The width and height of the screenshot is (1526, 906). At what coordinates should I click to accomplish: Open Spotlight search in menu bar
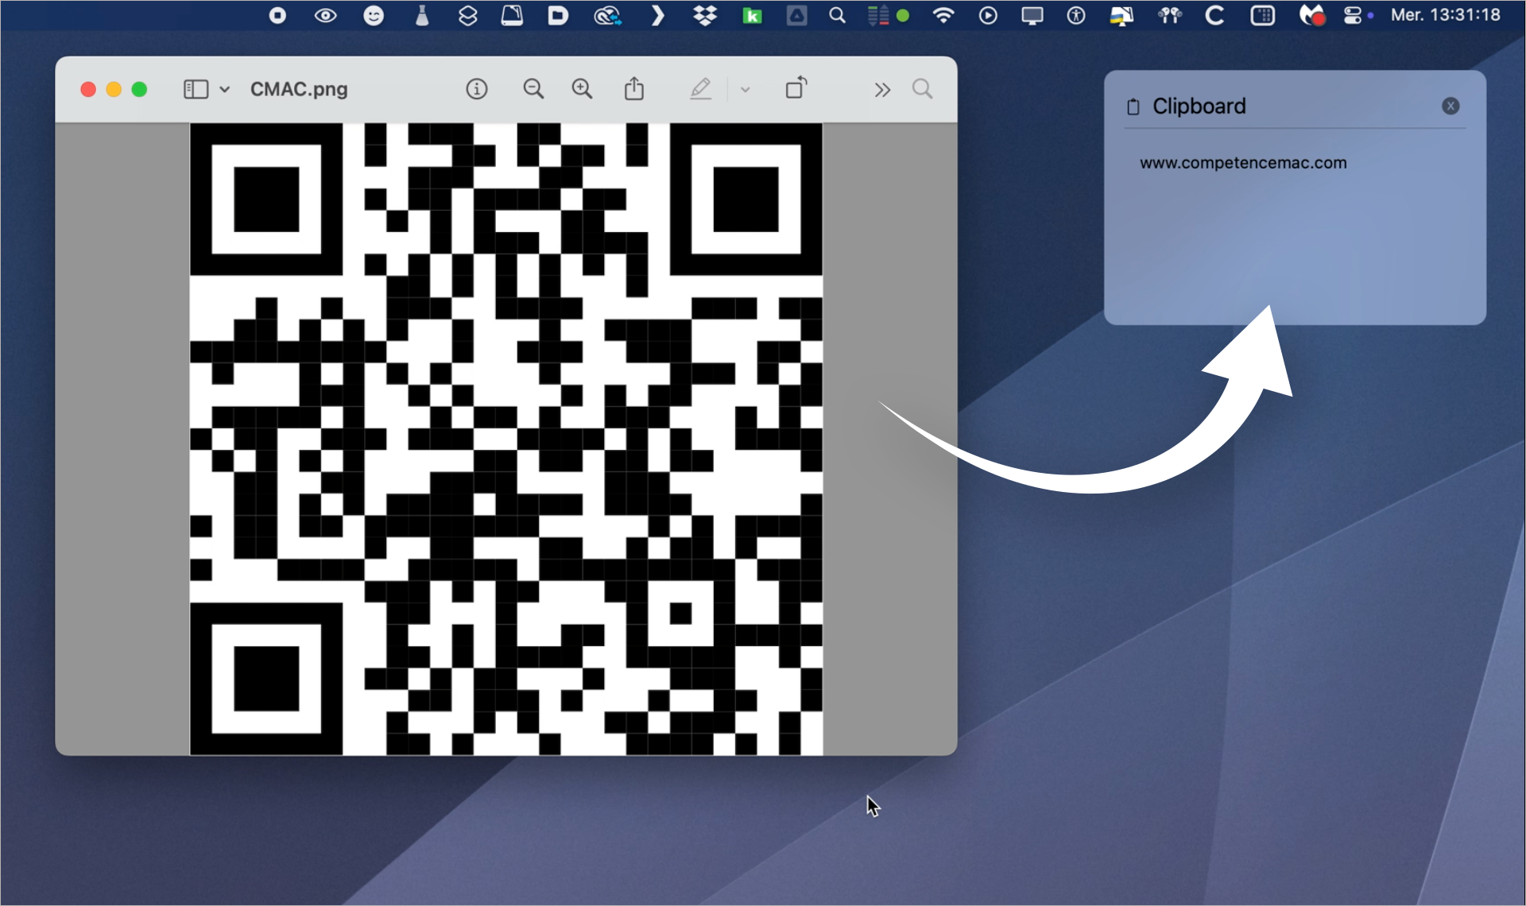pyautogui.click(x=837, y=15)
